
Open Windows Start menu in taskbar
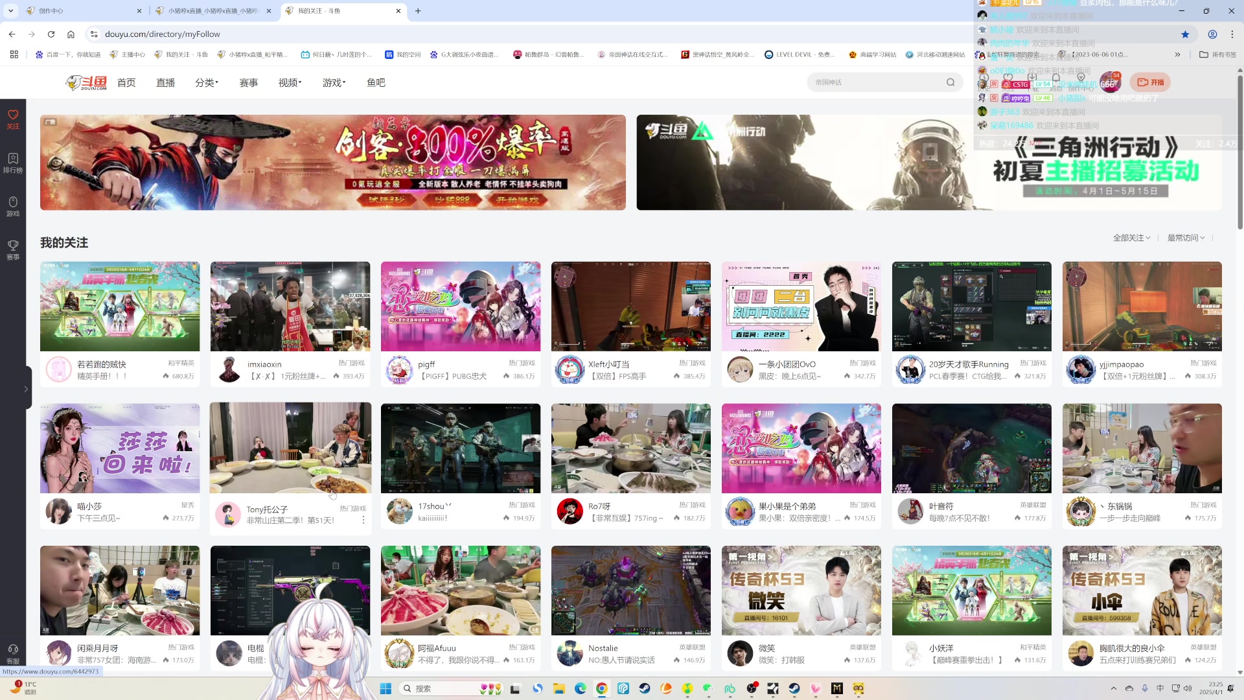(x=386, y=688)
